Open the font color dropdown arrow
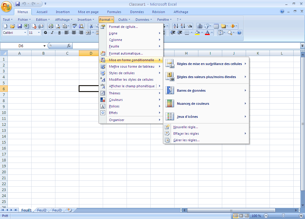305x219 pixels. coord(212,33)
